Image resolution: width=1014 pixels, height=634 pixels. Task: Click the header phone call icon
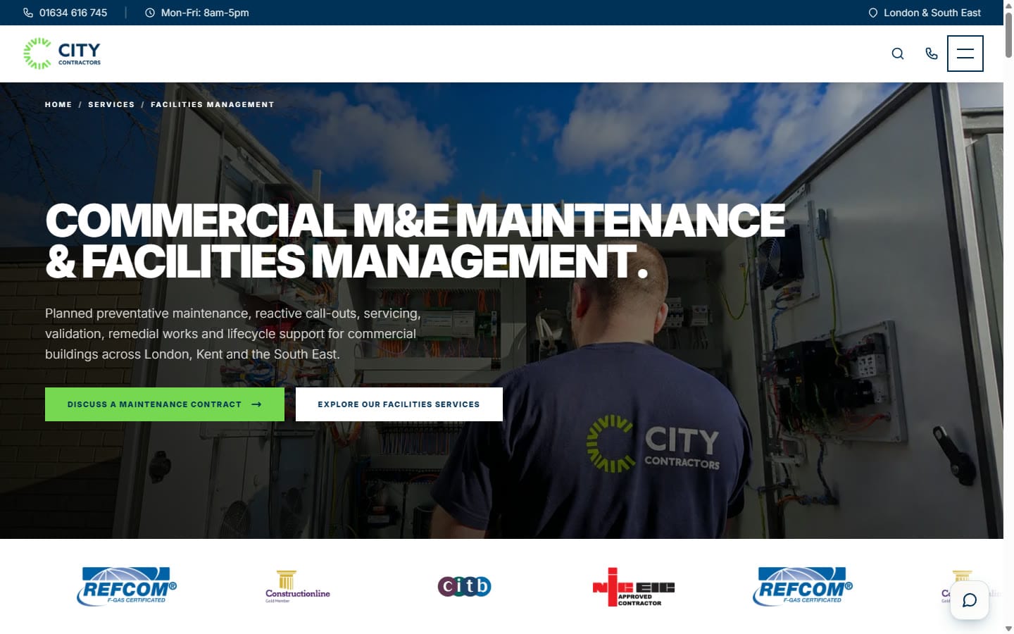click(x=932, y=54)
